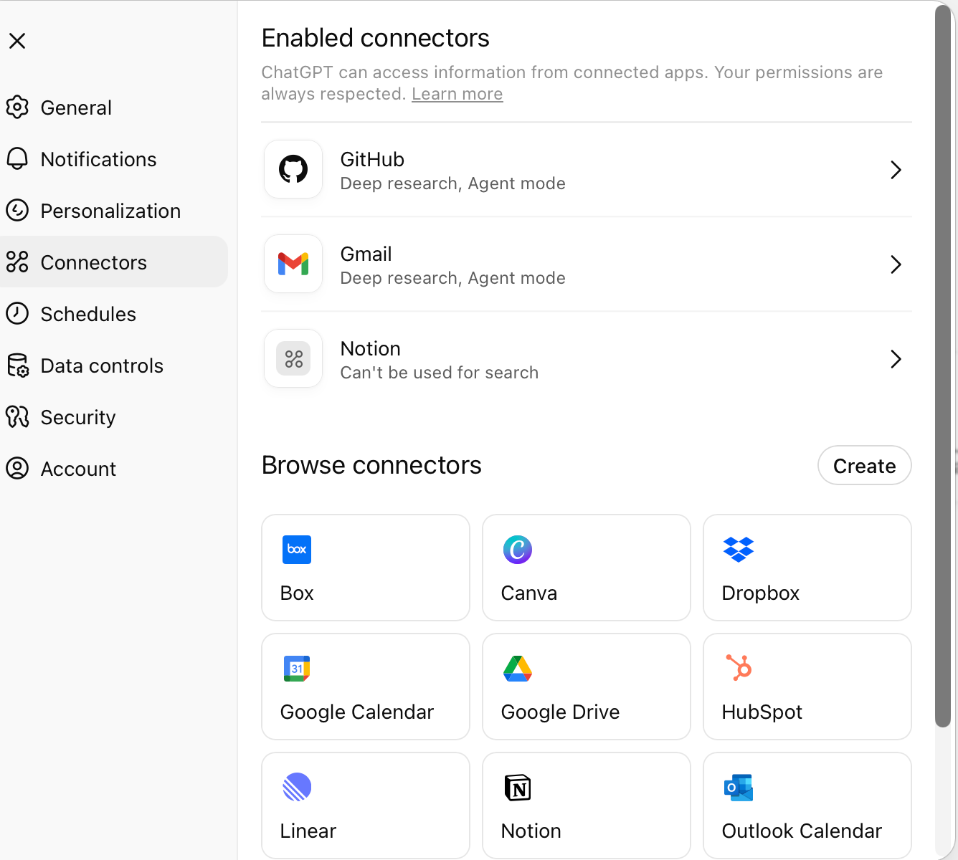Click the Linear logo icon
This screenshot has width=958, height=860.
(297, 787)
